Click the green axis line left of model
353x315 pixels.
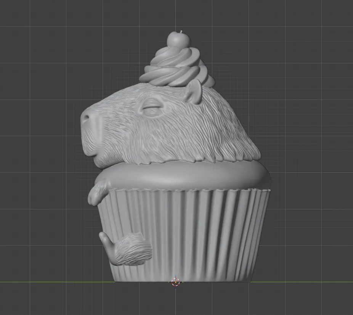(58, 282)
